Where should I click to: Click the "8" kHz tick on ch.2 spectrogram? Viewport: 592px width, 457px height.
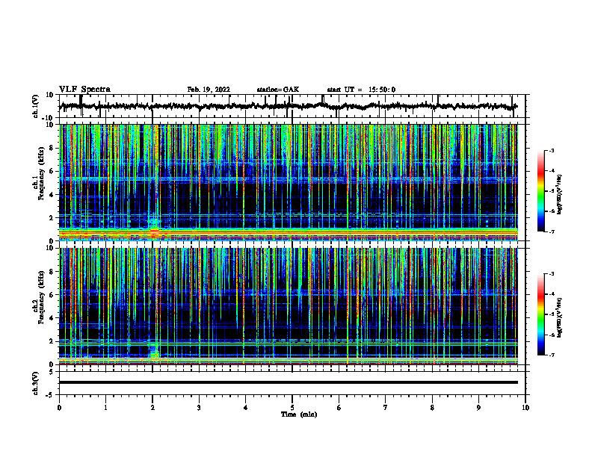[x=52, y=272]
